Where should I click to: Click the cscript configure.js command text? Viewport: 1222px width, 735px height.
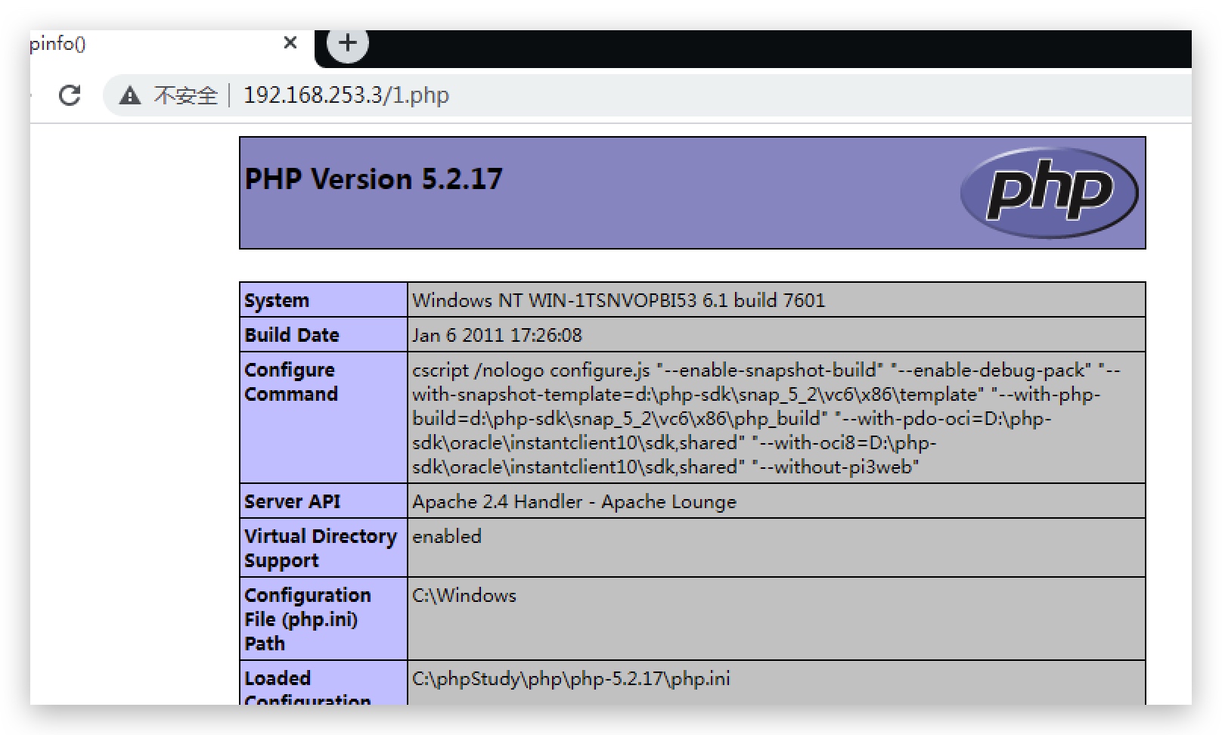tap(766, 418)
